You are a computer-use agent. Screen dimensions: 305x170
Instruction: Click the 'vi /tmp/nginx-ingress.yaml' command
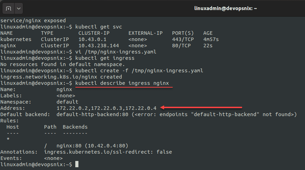116,52
